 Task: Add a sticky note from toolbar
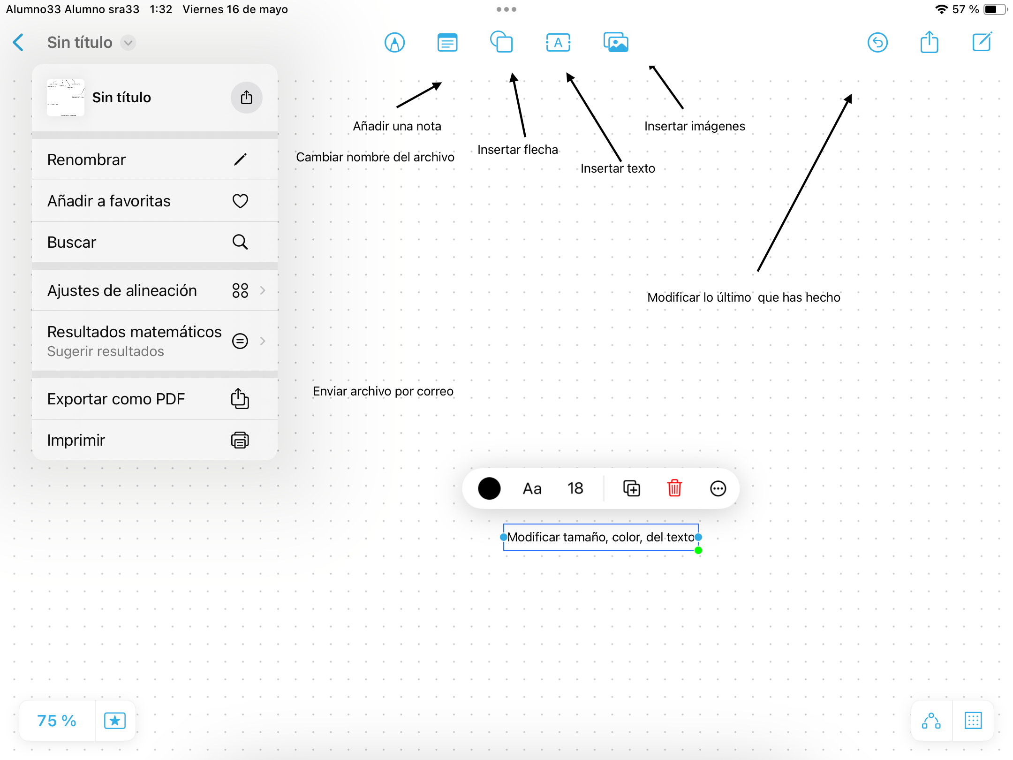447,43
